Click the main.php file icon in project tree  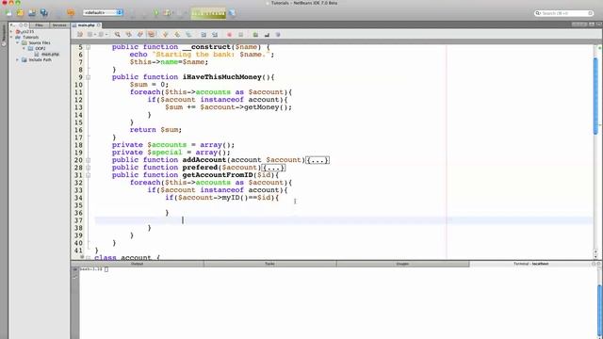(37, 55)
